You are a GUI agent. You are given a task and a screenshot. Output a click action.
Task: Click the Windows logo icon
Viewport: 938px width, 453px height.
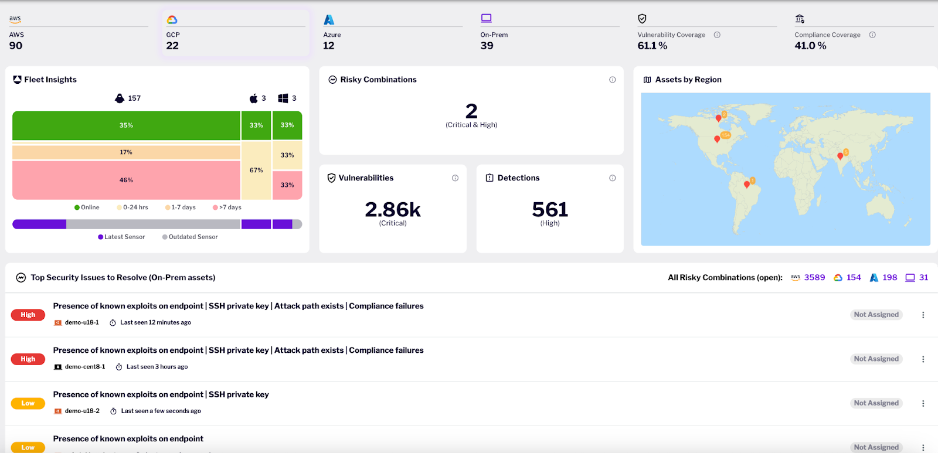point(283,98)
